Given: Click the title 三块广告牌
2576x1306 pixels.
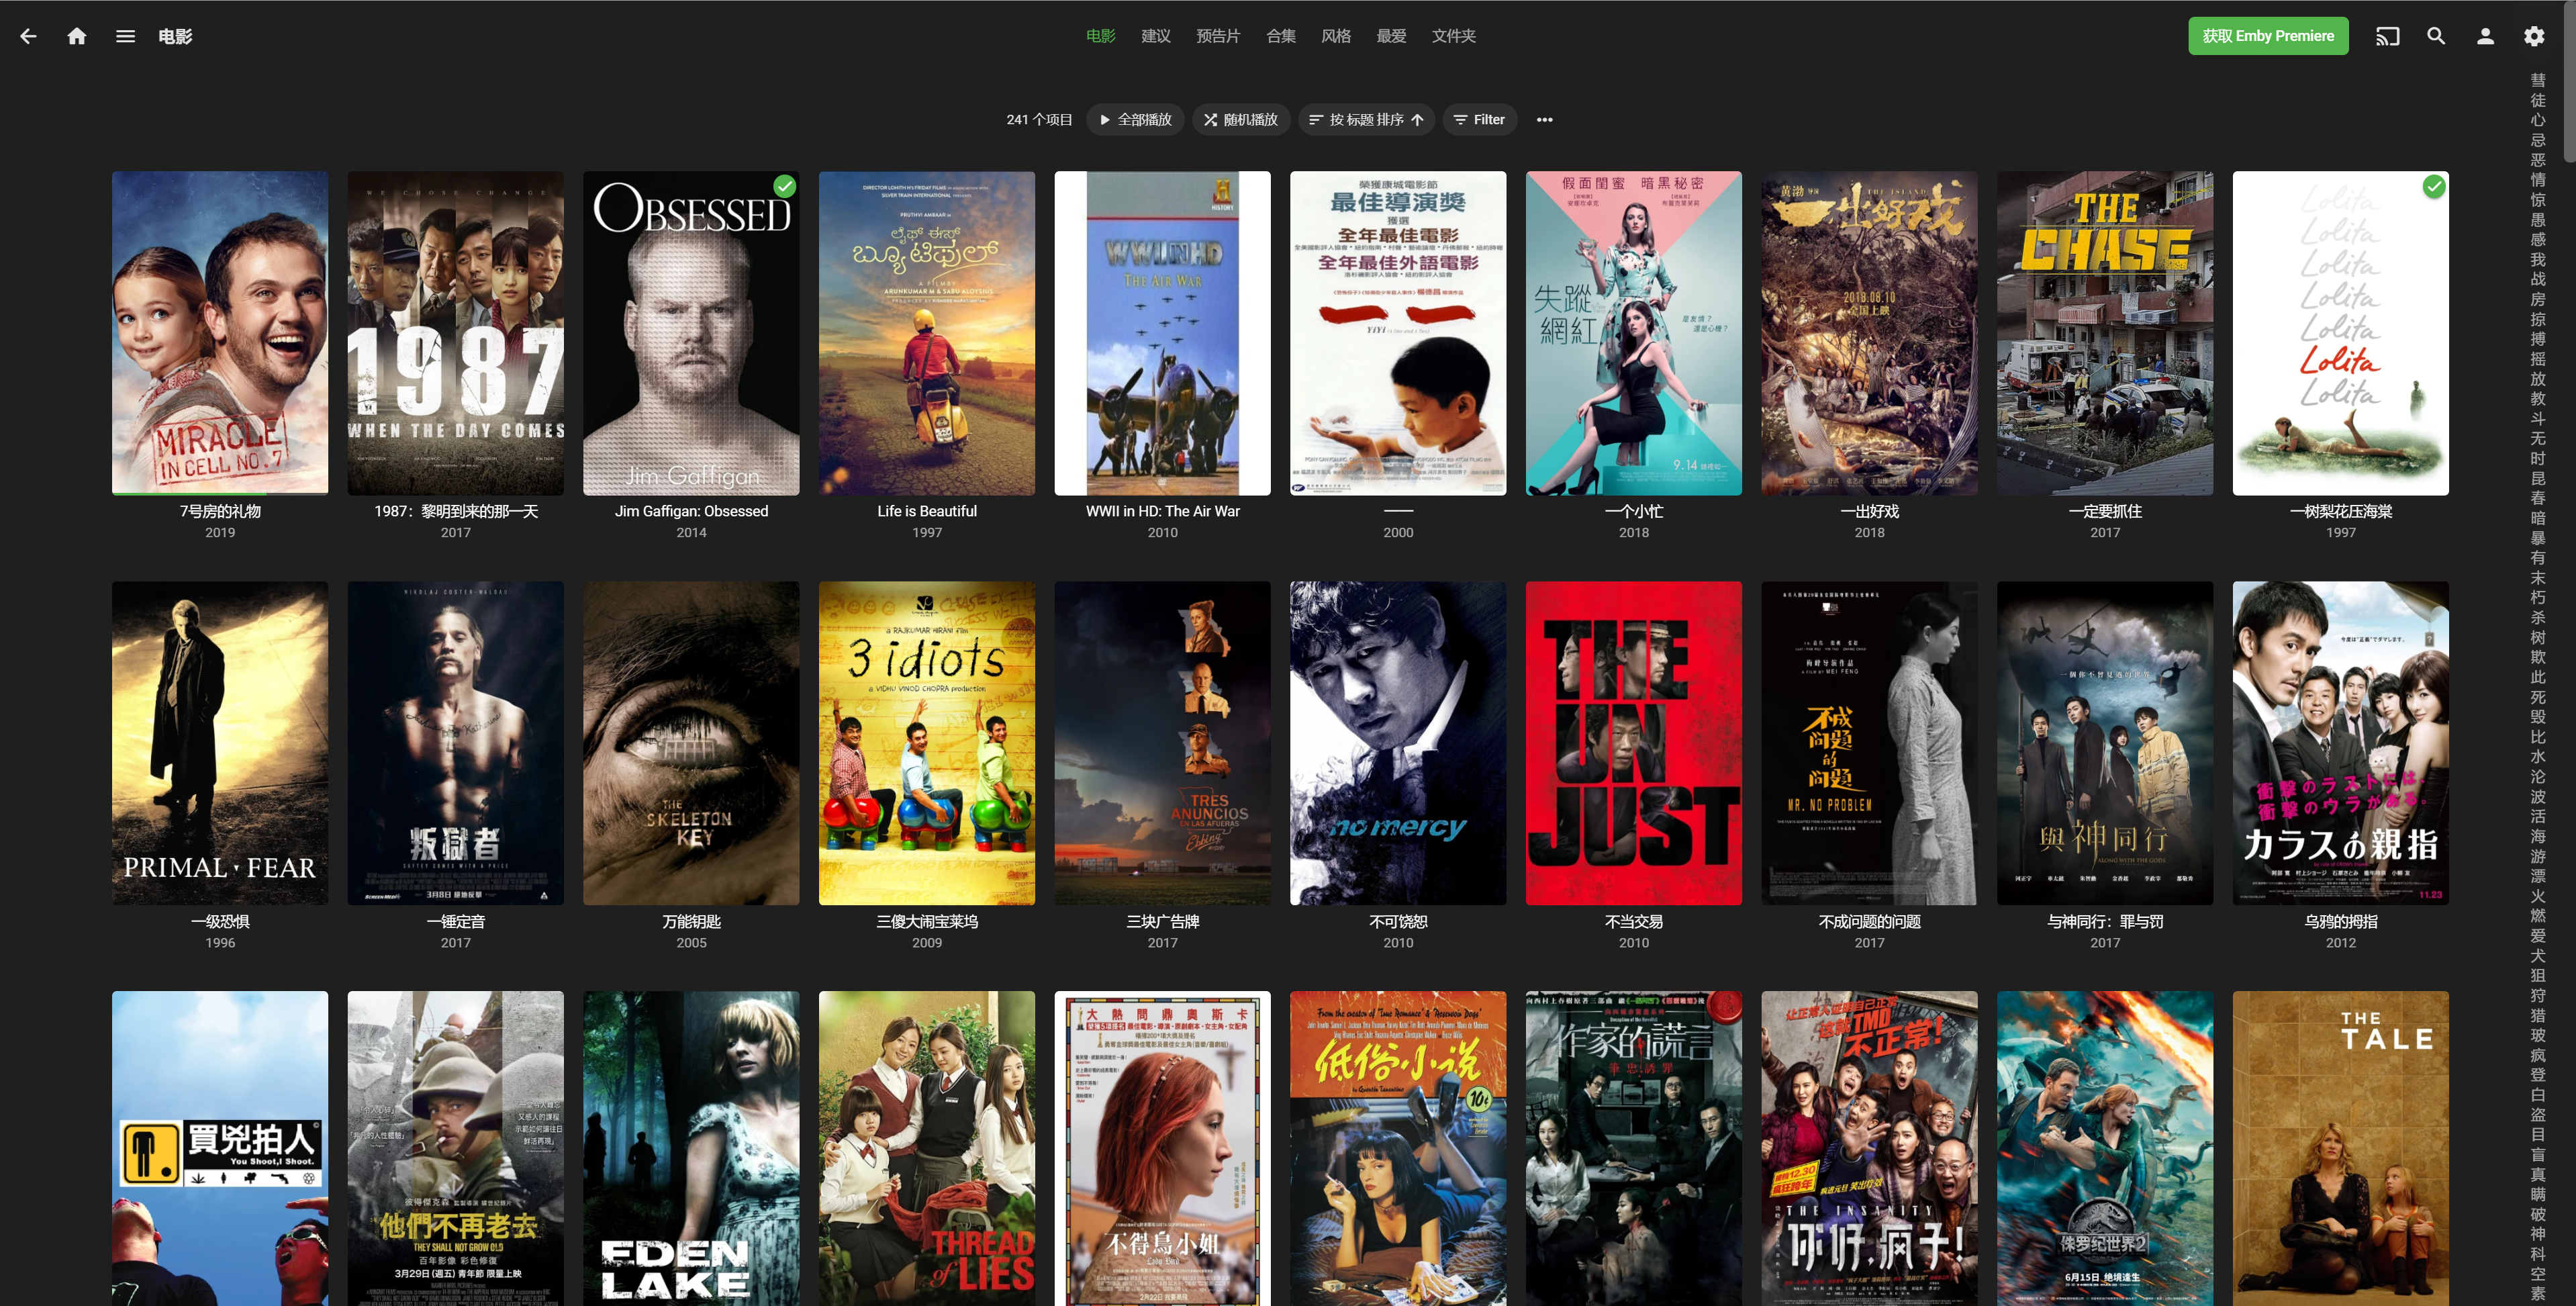Looking at the screenshot, I should pos(1163,921).
